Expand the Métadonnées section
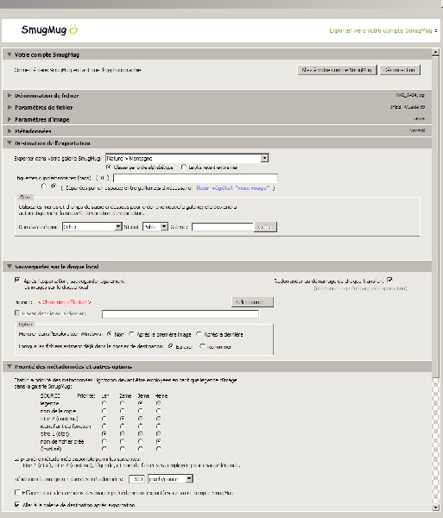Screen dimensions: 443x518 pyautogui.click(x=9, y=131)
